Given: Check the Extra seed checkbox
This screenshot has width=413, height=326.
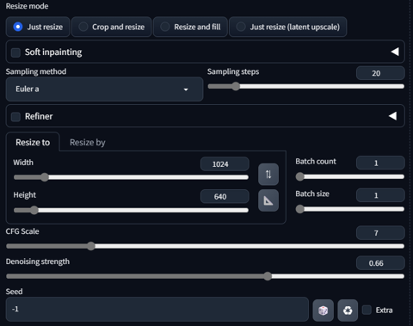Looking at the screenshot, I should point(367,310).
